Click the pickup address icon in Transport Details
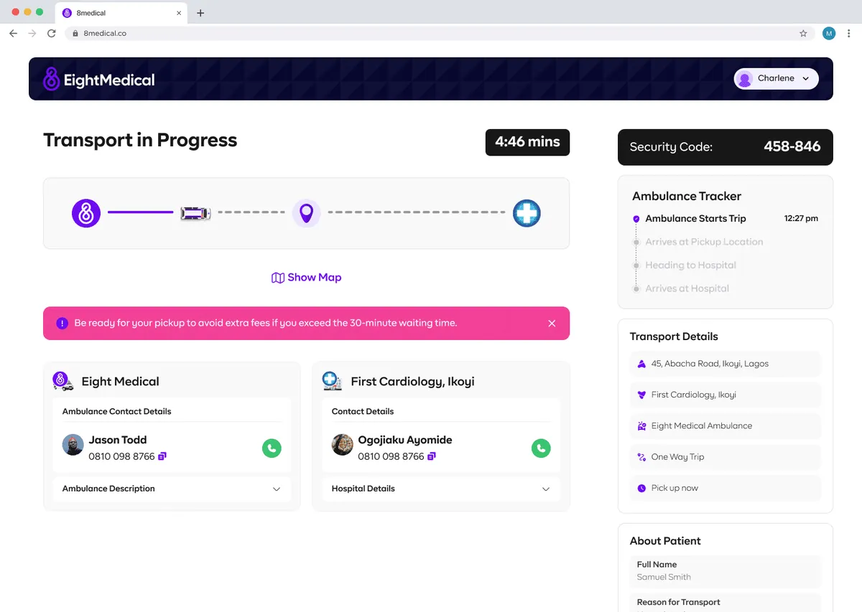 tap(641, 364)
